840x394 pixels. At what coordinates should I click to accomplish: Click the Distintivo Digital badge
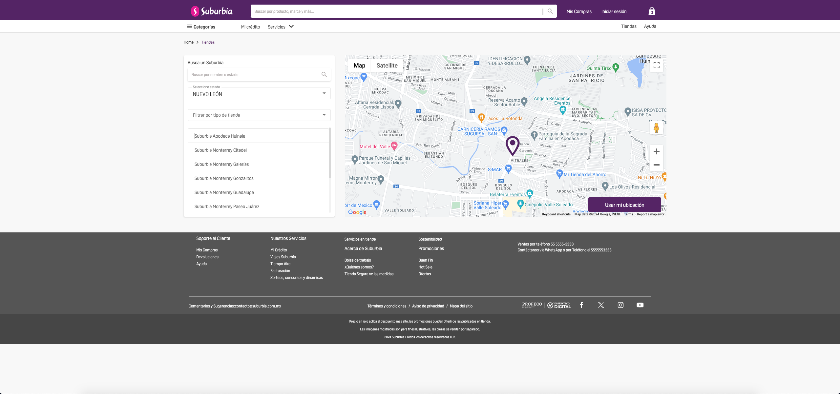(559, 305)
